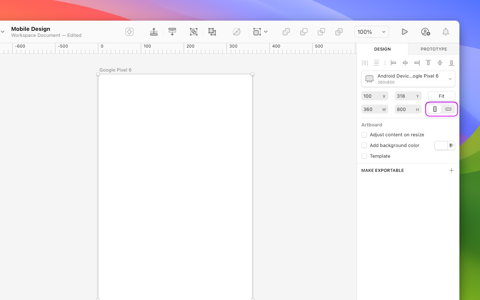Enable Template checkbox
This screenshot has width=480, height=300.
364,156
